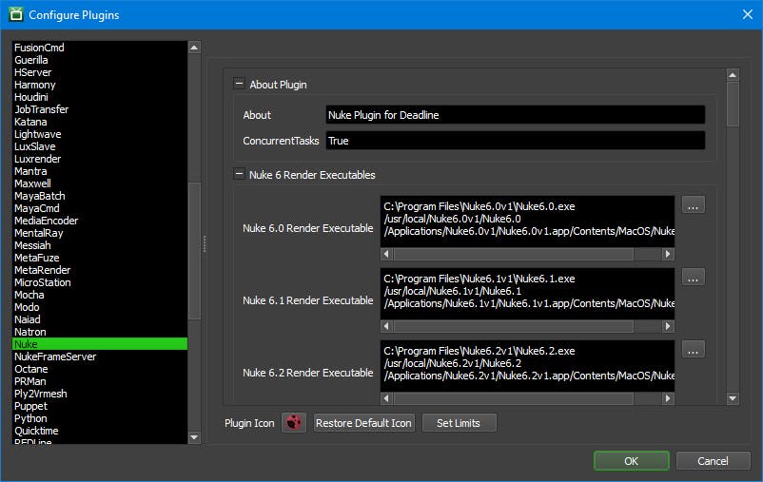763x482 pixels.
Task: Select Guerilla in plugin list
Action: pyautogui.click(x=100, y=60)
